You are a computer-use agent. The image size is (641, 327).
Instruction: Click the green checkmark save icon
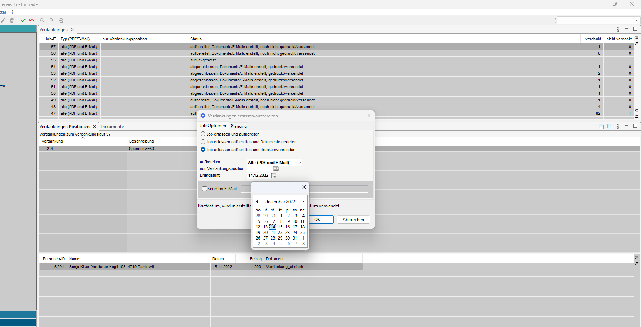tap(23, 20)
